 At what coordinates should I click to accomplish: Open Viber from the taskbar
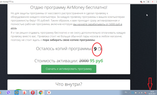[x=8, y=92]
